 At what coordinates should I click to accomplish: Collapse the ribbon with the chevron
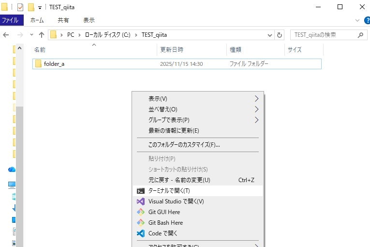point(357,20)
